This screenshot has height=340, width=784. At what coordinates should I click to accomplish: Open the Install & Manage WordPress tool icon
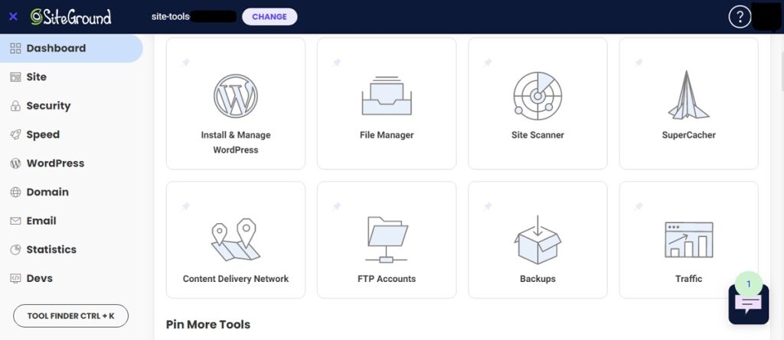point(236,96)
